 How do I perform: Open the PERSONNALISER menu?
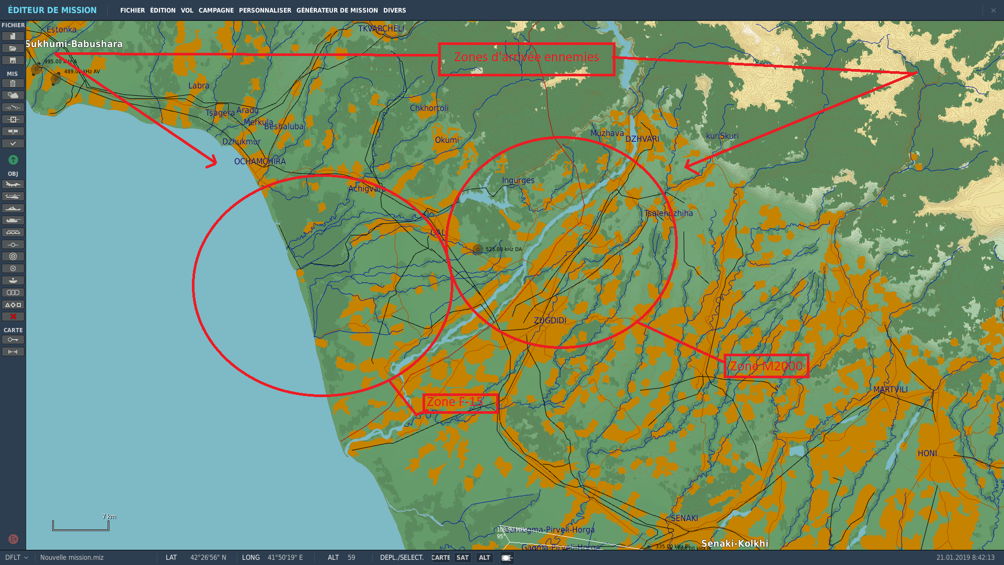coord(265,10)
